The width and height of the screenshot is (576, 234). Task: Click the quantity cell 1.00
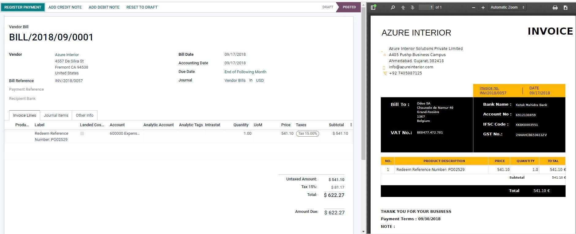[247, 134]
